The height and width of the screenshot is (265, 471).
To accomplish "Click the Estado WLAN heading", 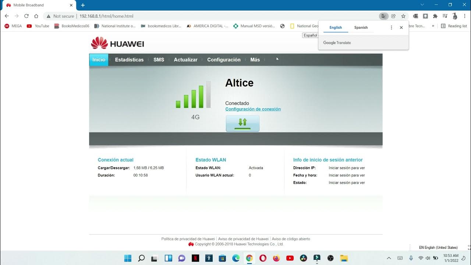I will pos(211,160).
